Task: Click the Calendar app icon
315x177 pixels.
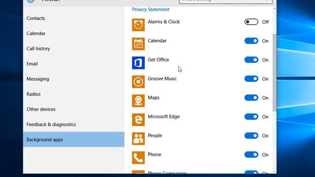Action: point(138,44)
